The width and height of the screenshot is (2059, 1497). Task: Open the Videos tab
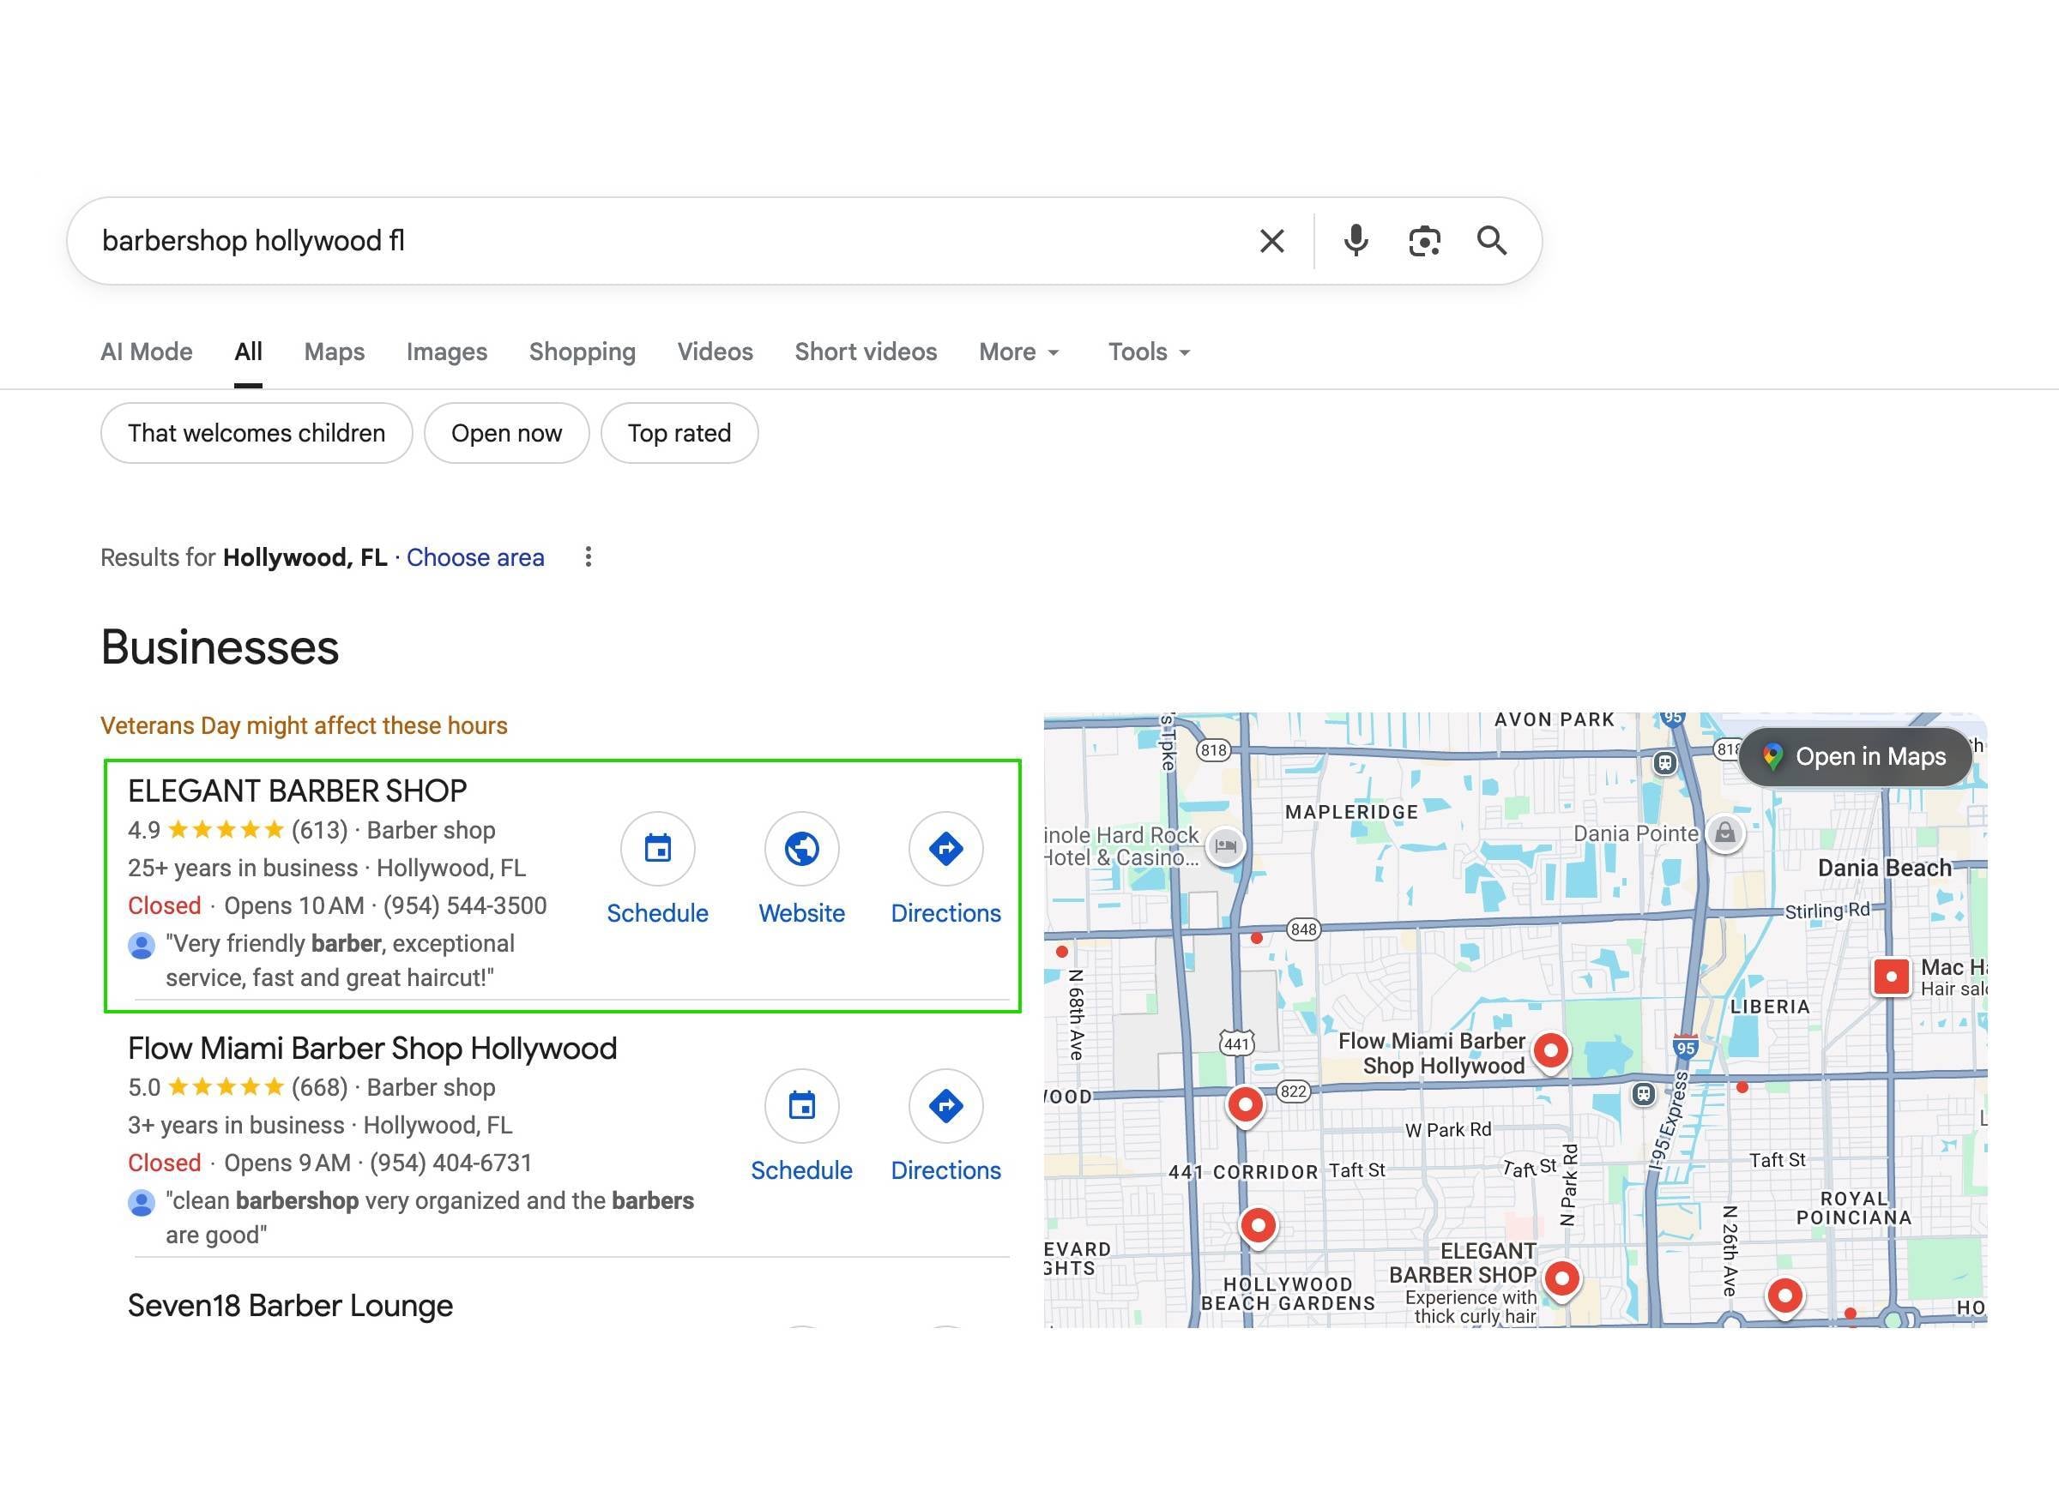716,352
